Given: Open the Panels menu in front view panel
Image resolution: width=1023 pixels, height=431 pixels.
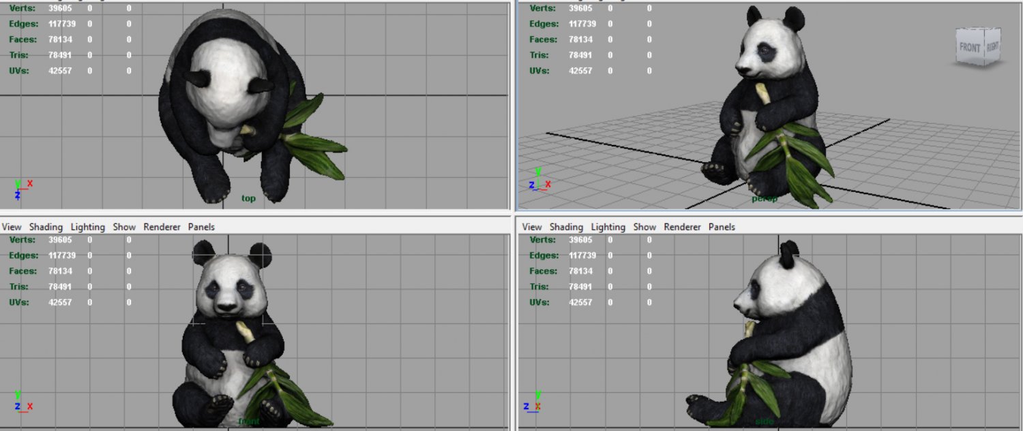Looking at the screenshot, I should coord(201,227).
